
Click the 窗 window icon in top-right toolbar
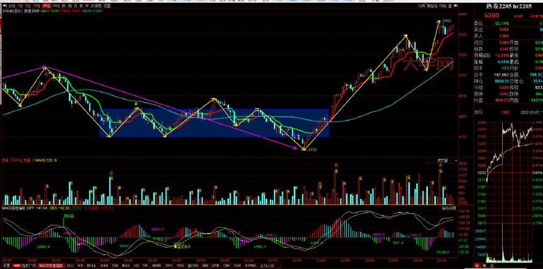click(x=450, y=5)
